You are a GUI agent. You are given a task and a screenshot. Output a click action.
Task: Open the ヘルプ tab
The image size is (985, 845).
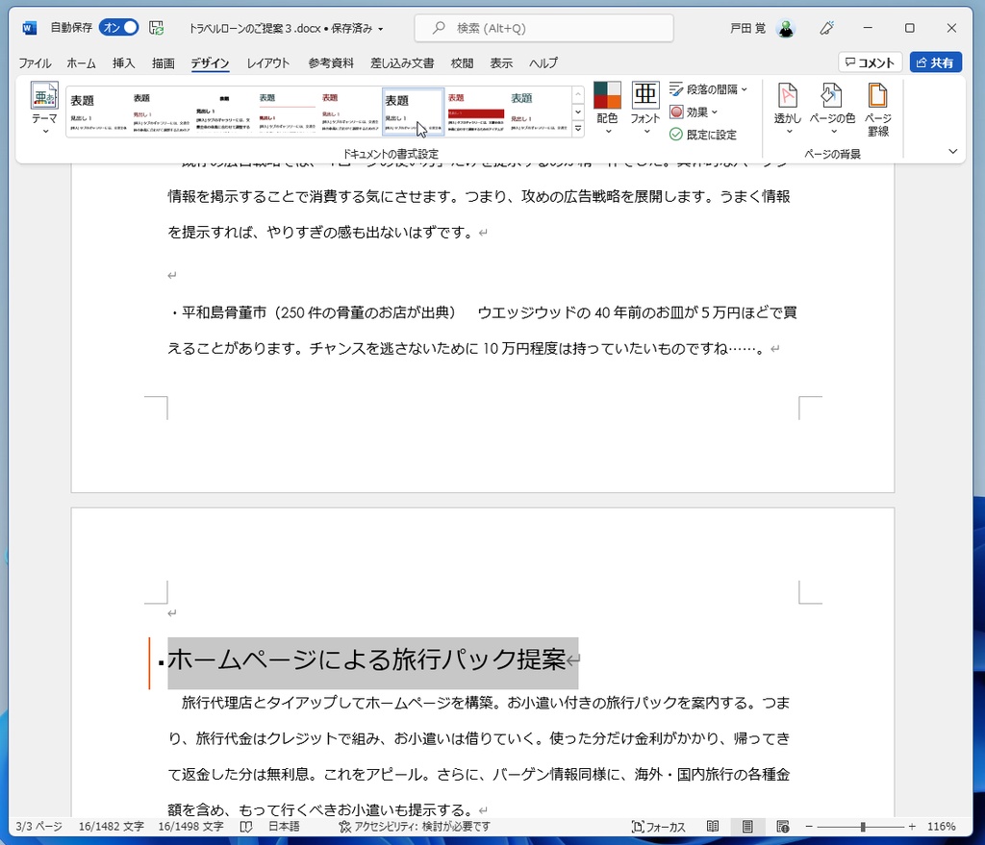(x=543, y=62)
